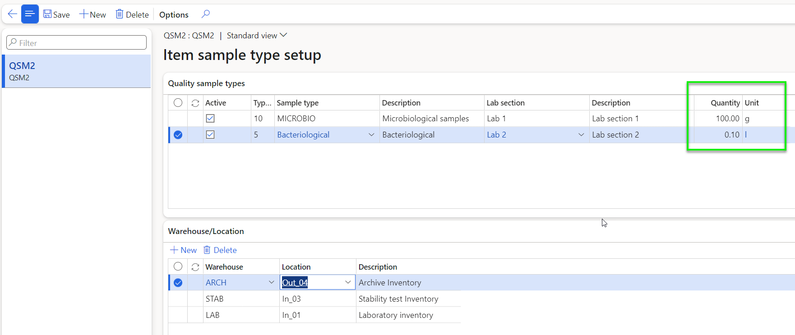795x335 pixels.
Task: Expand the Bacteriological sample type dropdown
Action: pyautogui.click(x=371, y=135)
